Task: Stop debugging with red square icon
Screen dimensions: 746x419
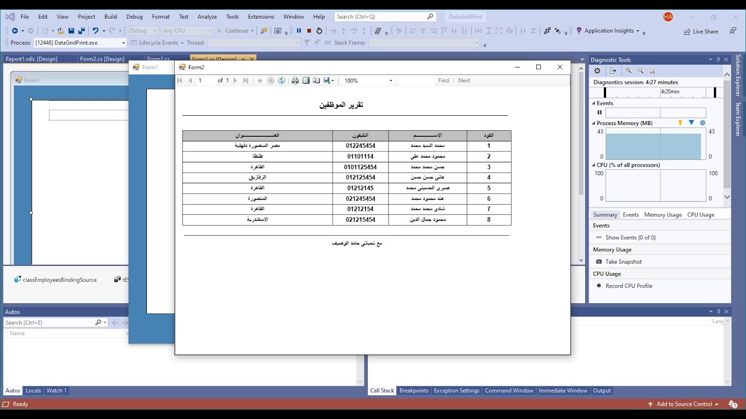Action: pyautogui.click(x=309, y=31)
